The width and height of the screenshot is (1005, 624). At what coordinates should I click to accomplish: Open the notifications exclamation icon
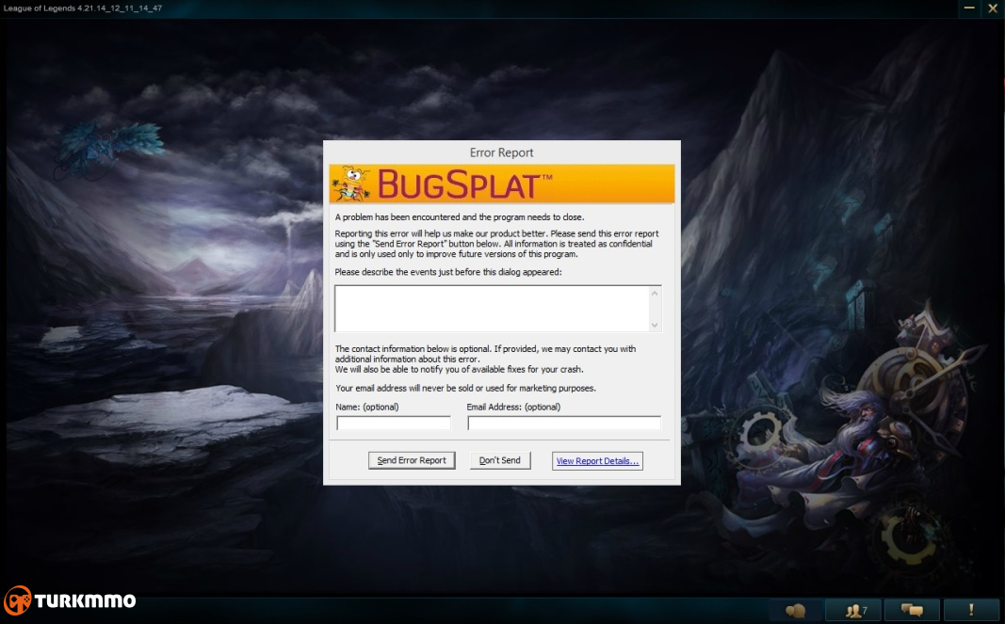pyautogui.click(x=970, y=610)
